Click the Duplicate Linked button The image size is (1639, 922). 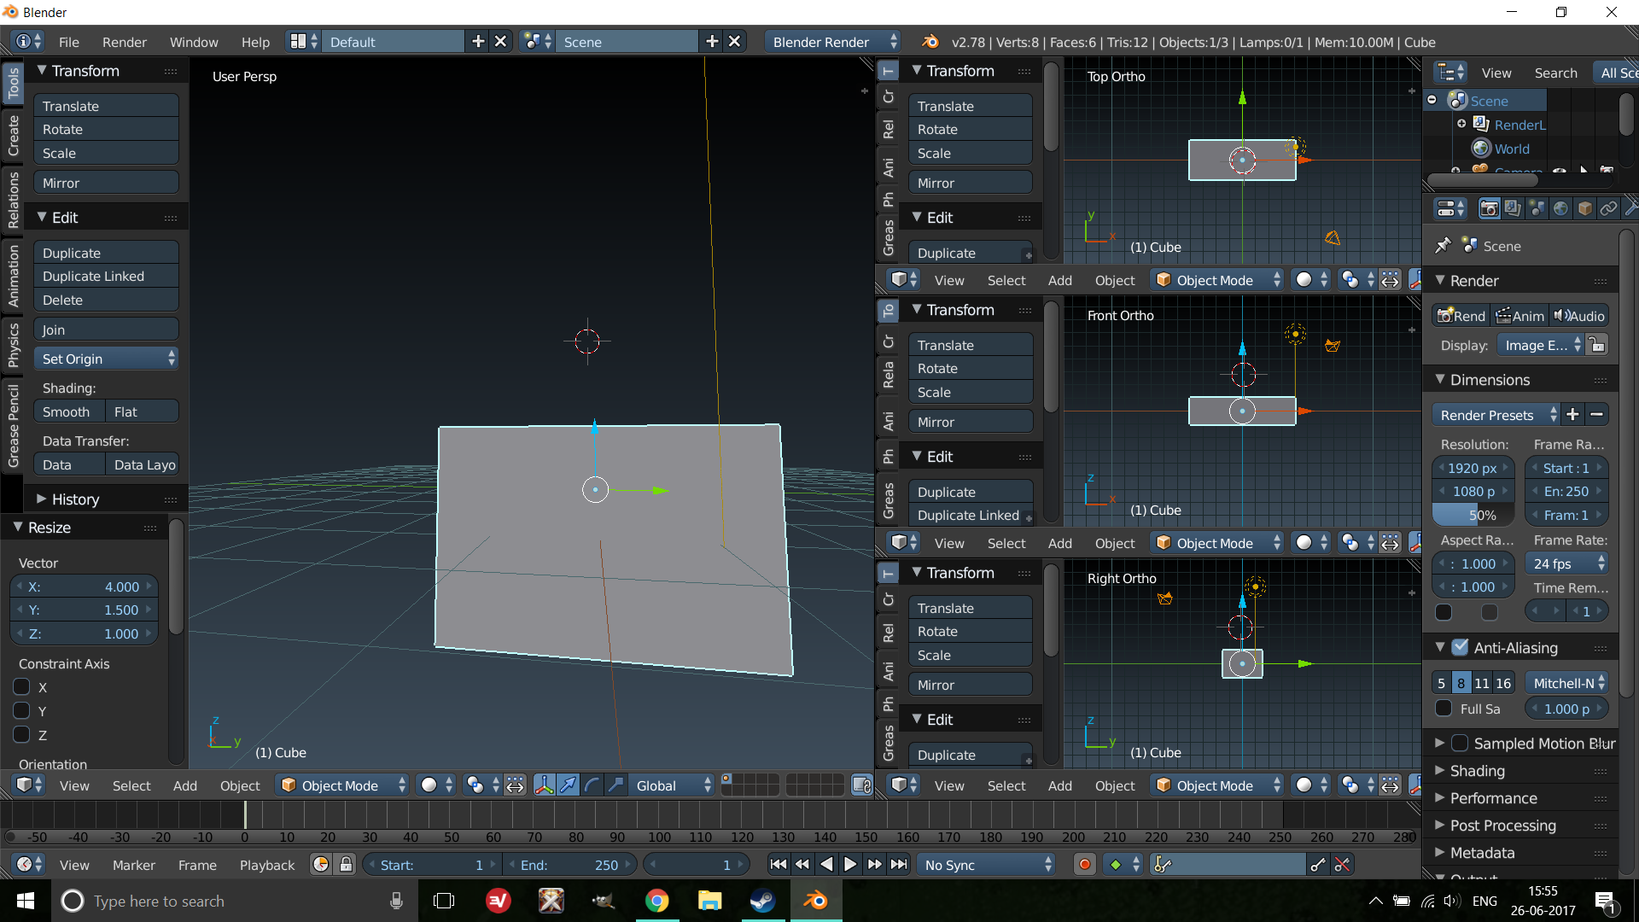94,277
